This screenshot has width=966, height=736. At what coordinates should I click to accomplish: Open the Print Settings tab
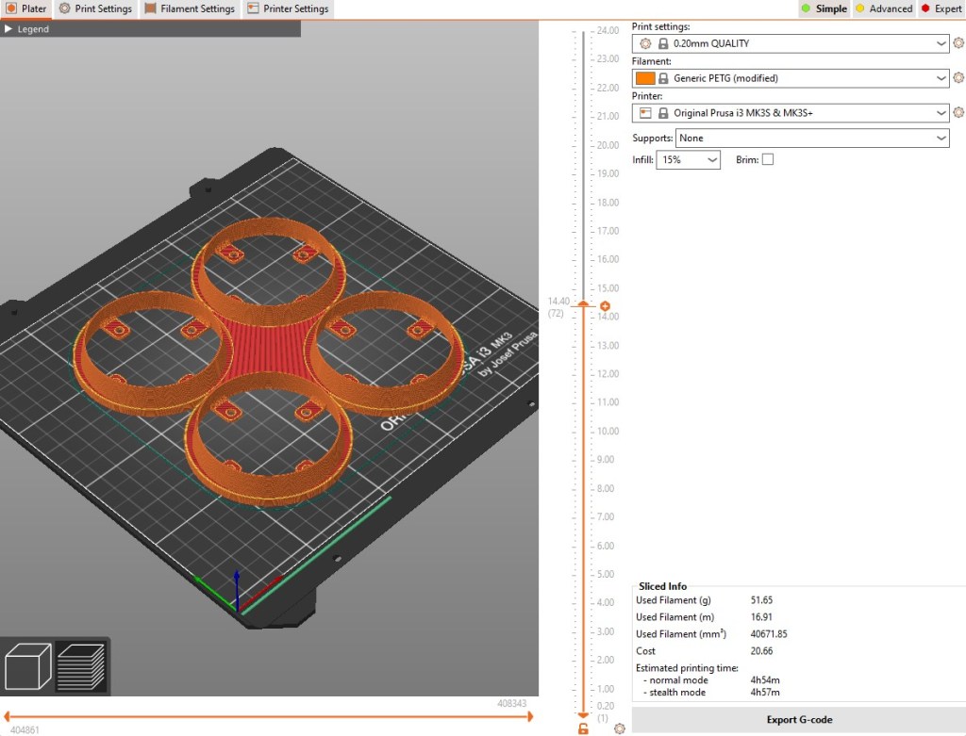tap(95, 8)
